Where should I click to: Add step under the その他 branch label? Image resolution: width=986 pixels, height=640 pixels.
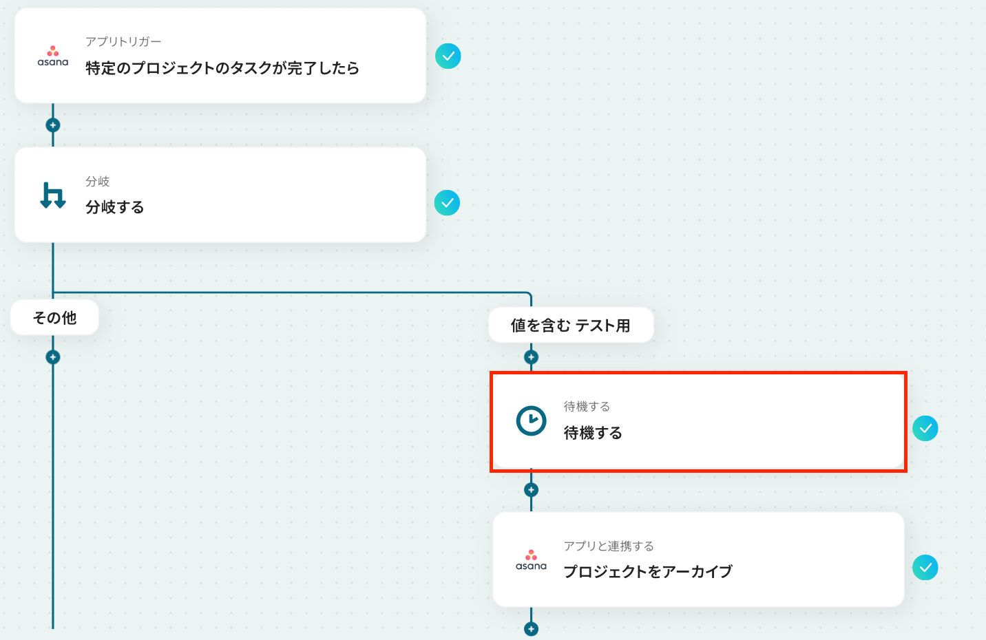point(53,357)
